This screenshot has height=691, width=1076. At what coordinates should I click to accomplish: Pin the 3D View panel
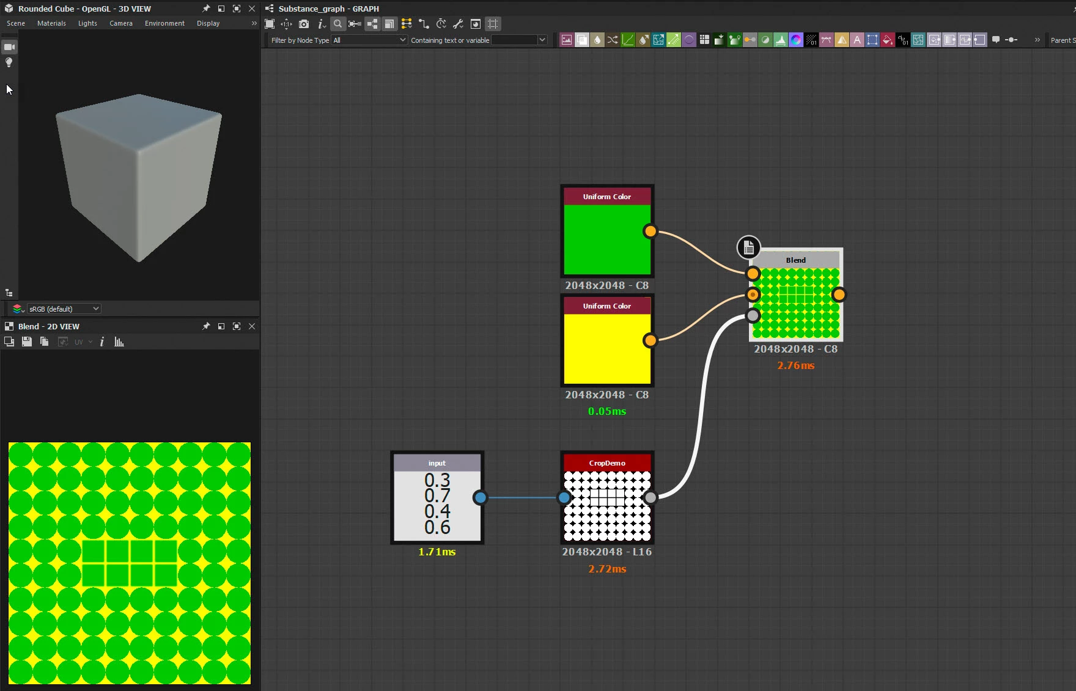(206, 9)
